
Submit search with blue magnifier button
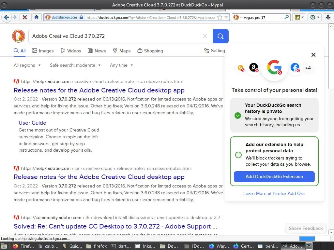pyautogui.click(x=220, y=36)
